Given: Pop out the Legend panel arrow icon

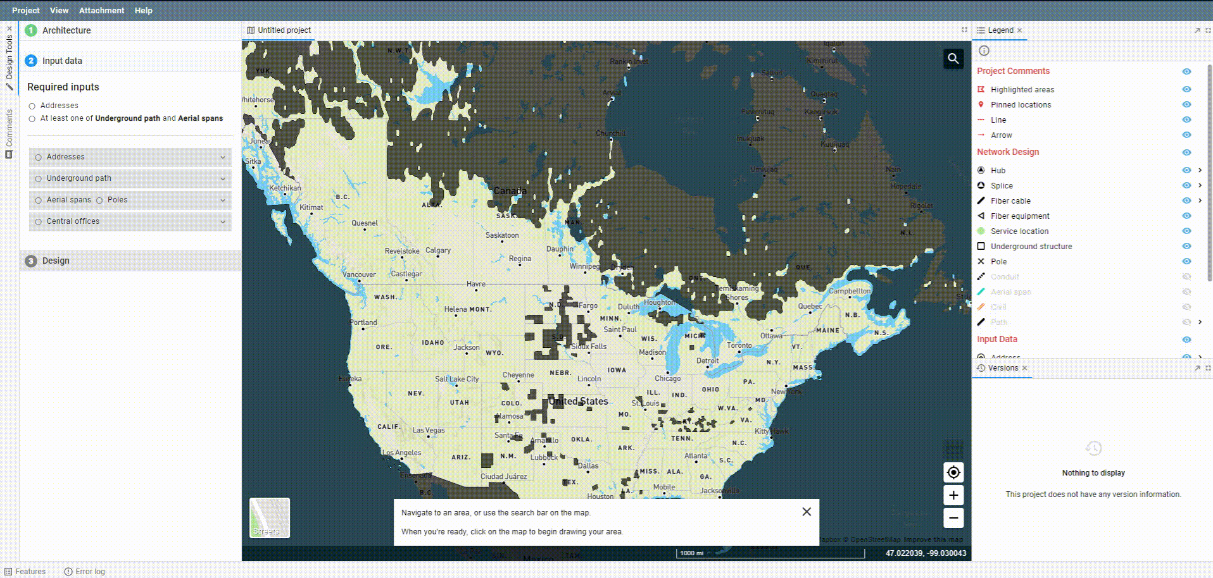Looking at the screenshot, I should (1197, 30).
